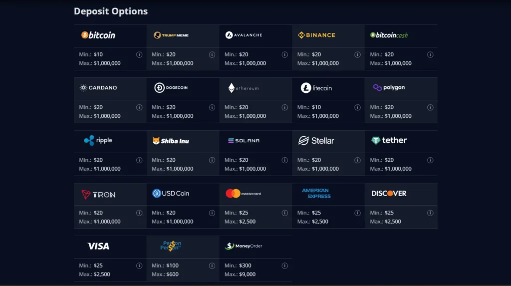The image size is (511, 286).
Task: Click MoneyOrder 'Max.: $9,000' text
Action: (x=240, y=274)
